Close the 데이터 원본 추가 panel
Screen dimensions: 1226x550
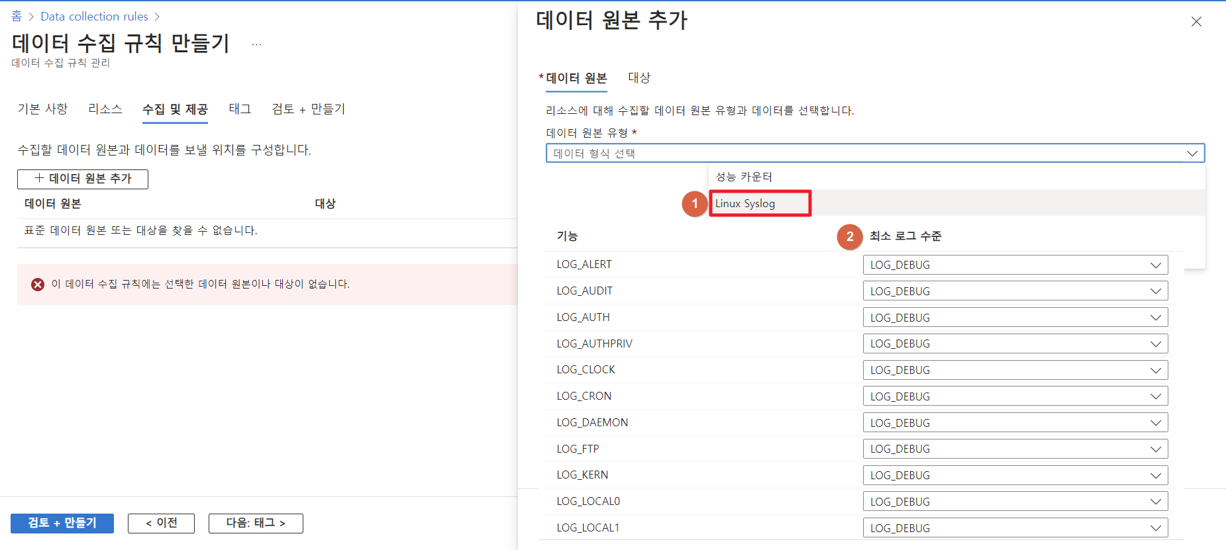[x=1196, y=22]
